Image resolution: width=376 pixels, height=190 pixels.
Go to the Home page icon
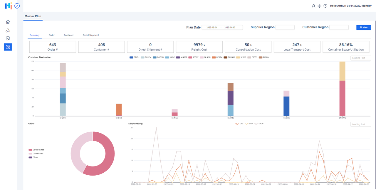click(8, 22)
